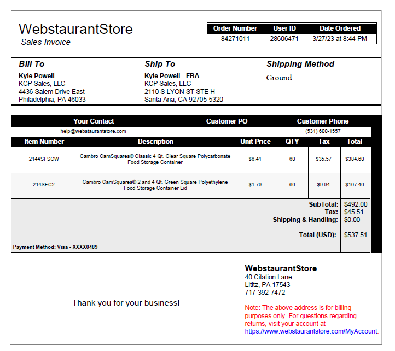Click the Green Square Polyethylene lid description
The width and height of the screenshot is (395, 351).
pyautogui.click(x=155, y=185)
